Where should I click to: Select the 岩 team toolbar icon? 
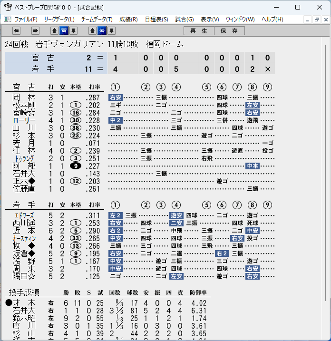point(102,31)
